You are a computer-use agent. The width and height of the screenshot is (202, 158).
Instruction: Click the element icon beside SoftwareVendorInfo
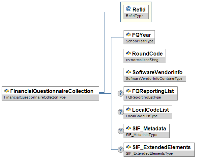pyautogui.click(x=128, y=72)
